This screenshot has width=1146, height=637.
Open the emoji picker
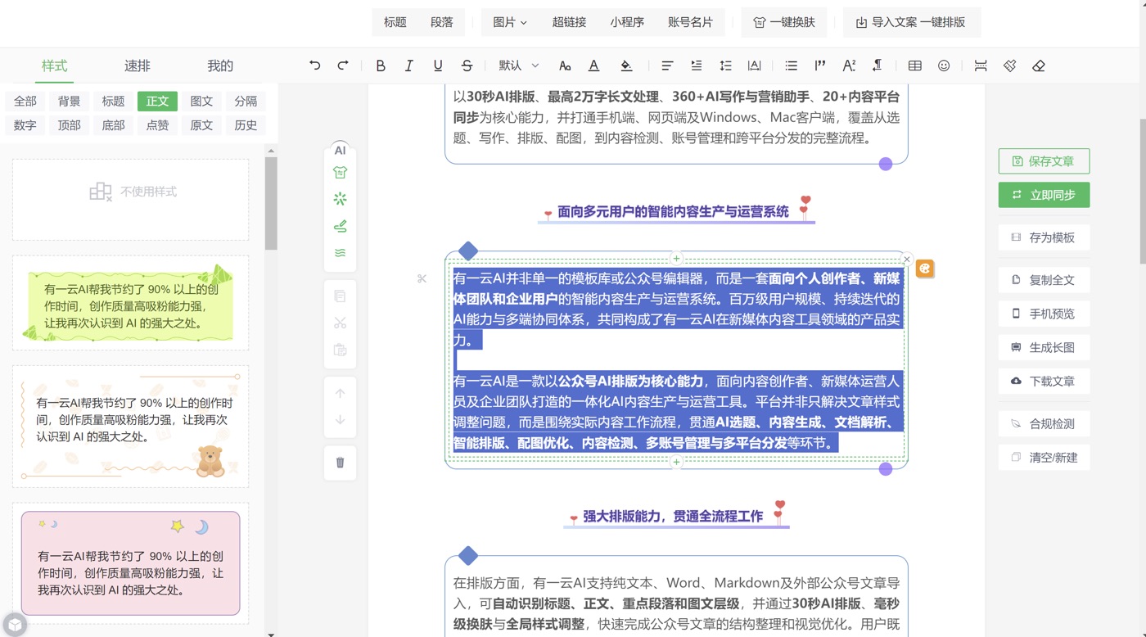(944, 66)
